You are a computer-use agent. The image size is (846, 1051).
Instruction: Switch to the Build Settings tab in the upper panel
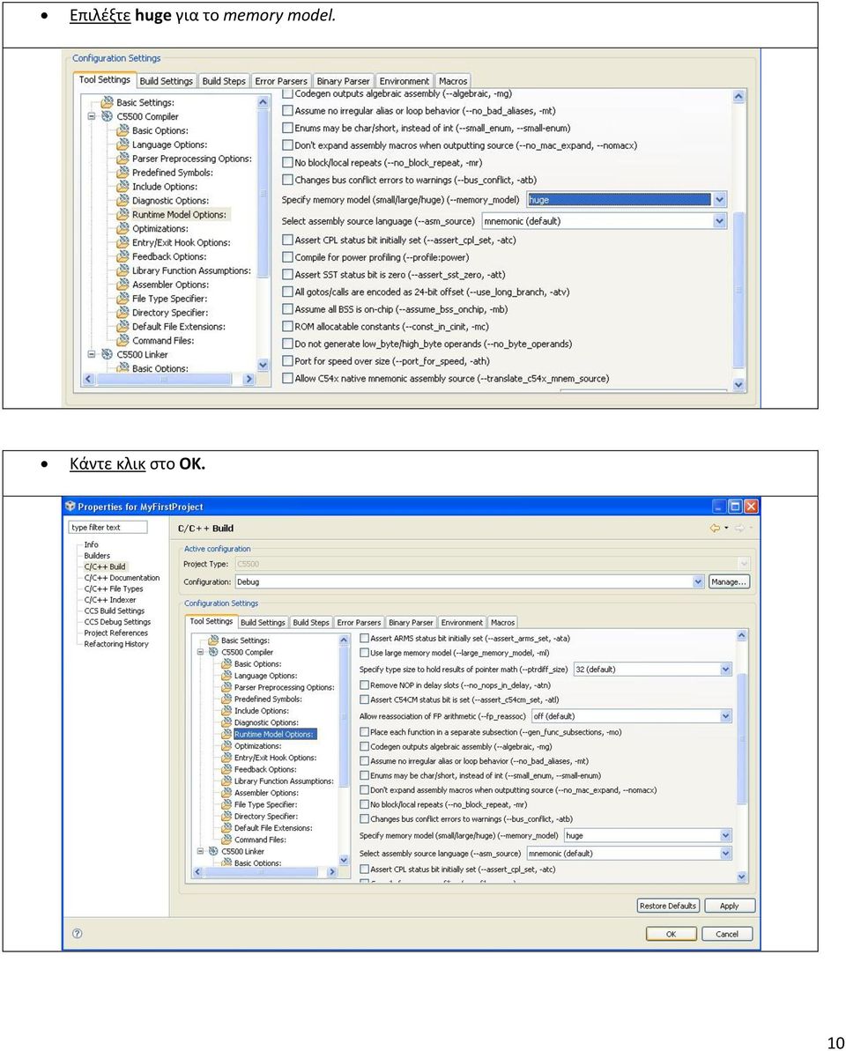(x=166, y=81)
